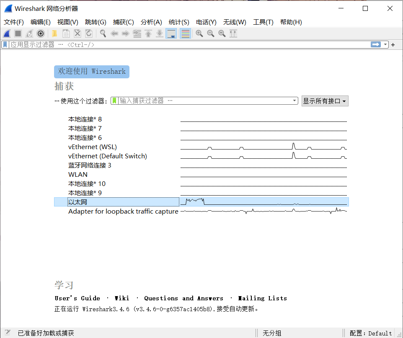Click zoom out magnifier icon

click(x=210, y=34)
